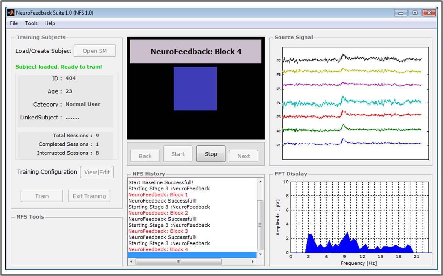Click the Start button
The width and height of the screenshot is (443, 276).
pos(178,154)
